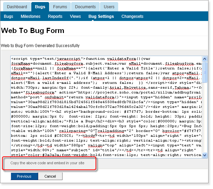Image resolution: width=213 pixels, height=189 pixels.
Task: Open the Bugs submenu item
Action: pos(9,16)
